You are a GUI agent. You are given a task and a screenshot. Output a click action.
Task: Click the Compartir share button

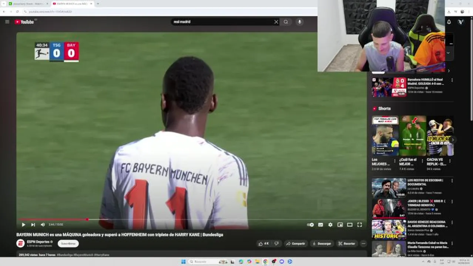pos(295,243)
